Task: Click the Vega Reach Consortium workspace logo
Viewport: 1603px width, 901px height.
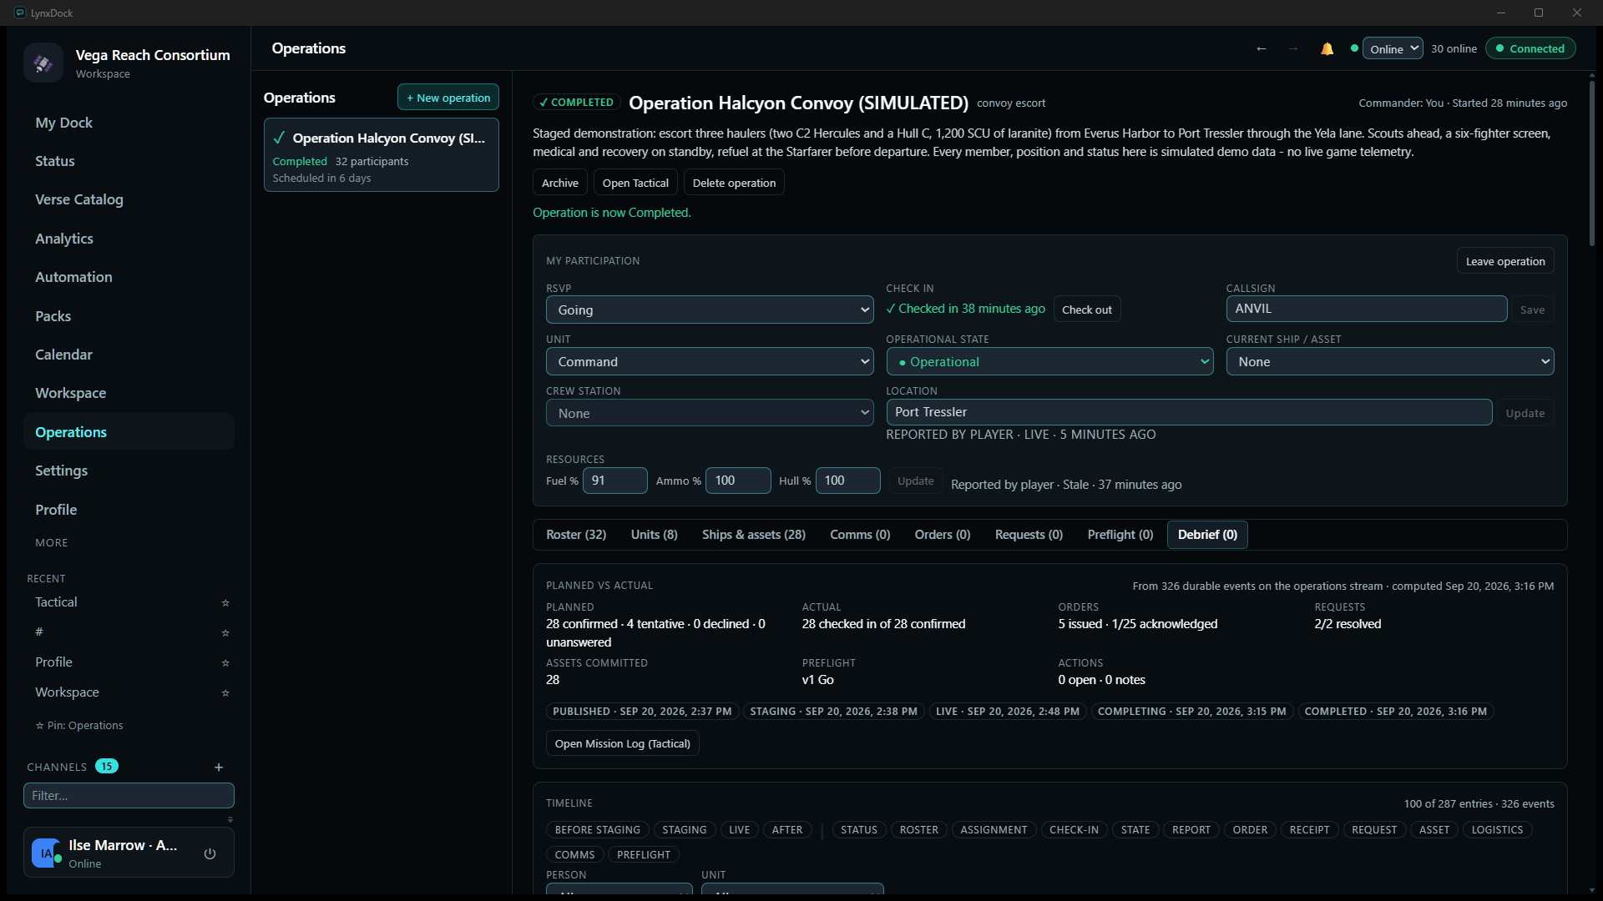Action: 43,63
